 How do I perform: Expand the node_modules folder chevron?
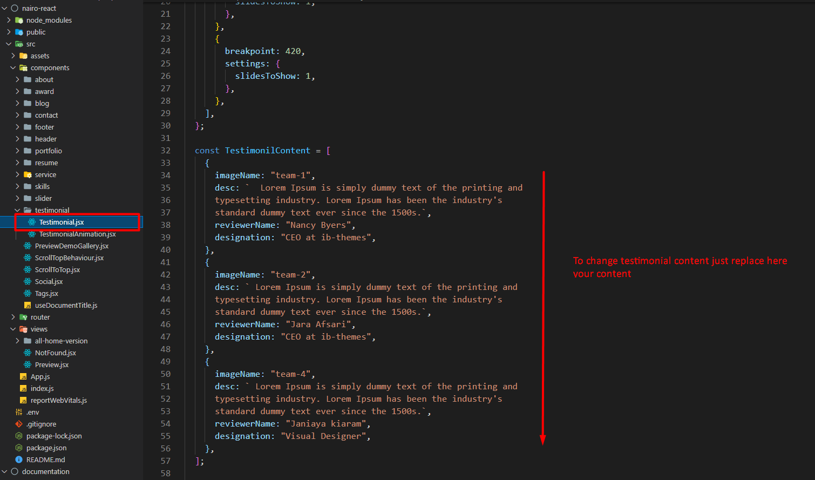coord(9,20)
